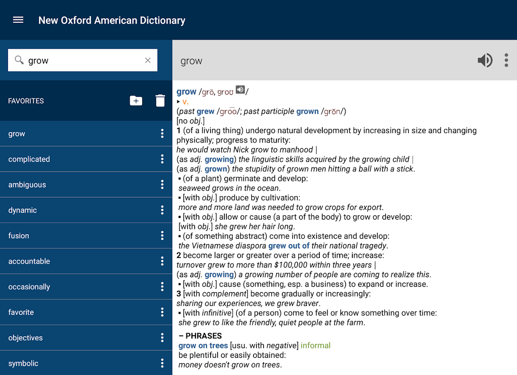Image resolution: width=517 pixels, height=375 pixels.
Task: Select 'grow' in the favorites list
Action: point(86,134)
